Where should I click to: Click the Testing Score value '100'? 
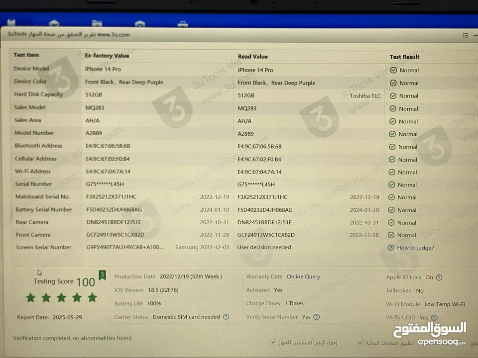[x=86, y=282]
